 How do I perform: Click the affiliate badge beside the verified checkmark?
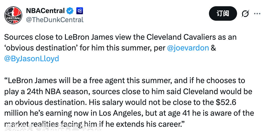pos(79,11)
